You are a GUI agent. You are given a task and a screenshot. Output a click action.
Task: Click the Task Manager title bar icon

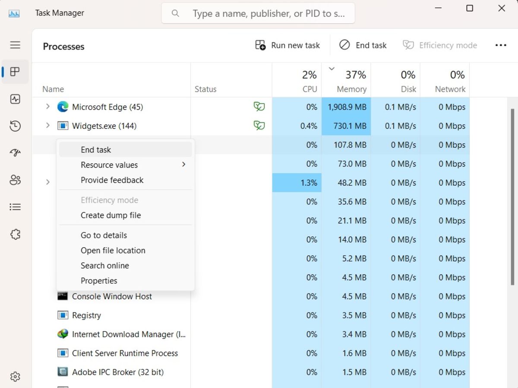tap(14, 13)
